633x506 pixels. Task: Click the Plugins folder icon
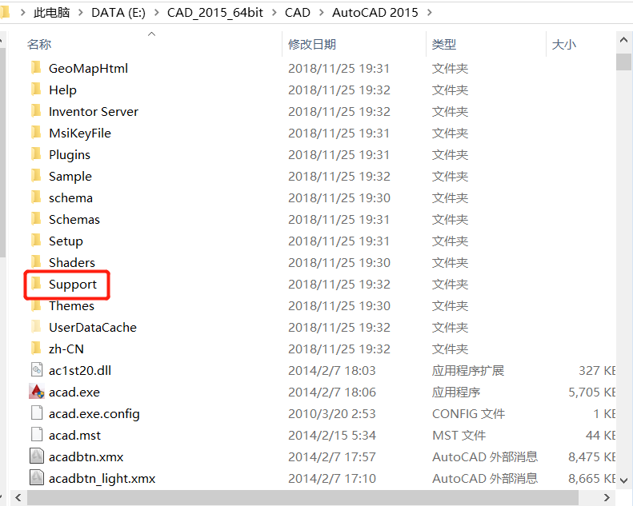36,154
